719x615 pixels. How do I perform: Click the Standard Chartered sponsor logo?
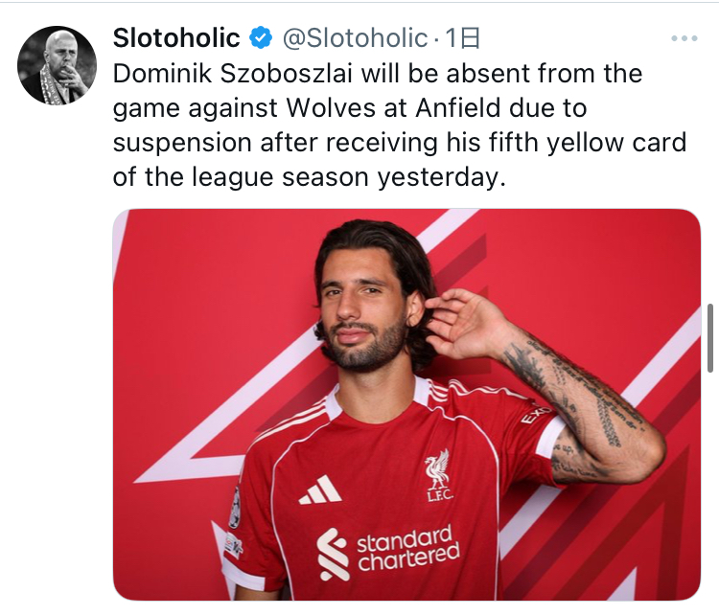pyautogui.click(x=388, y=552)
